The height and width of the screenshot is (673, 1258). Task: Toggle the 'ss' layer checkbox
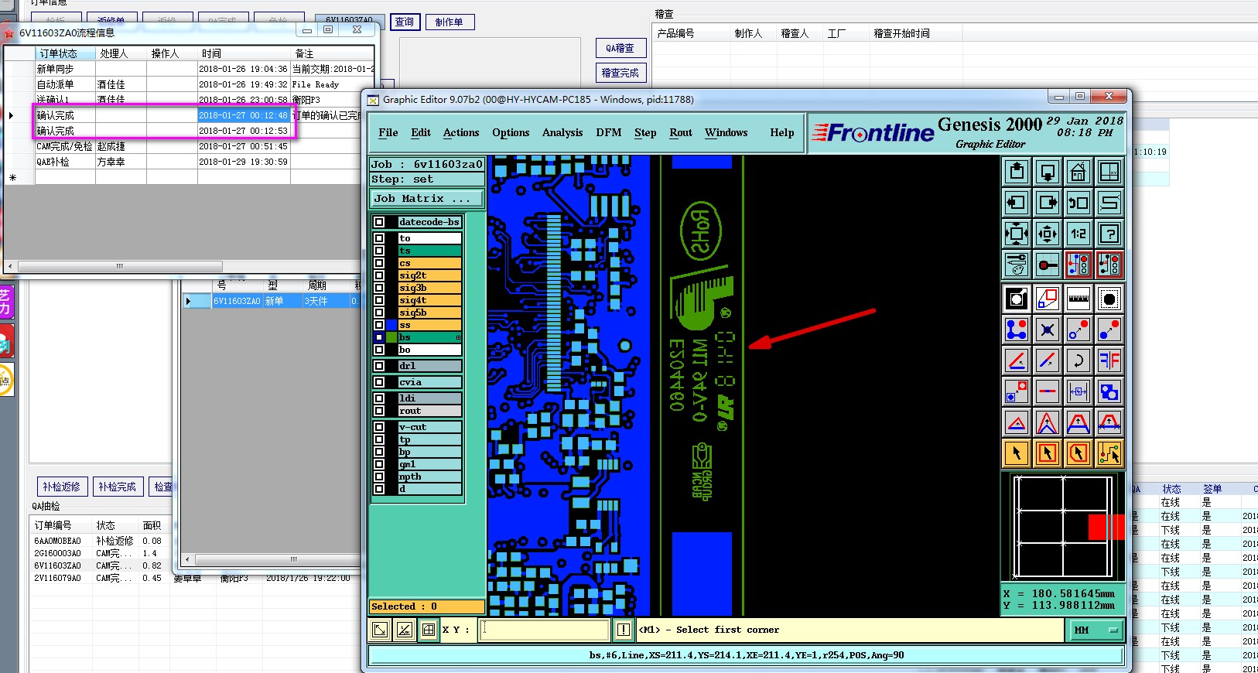(x=379, y=325)
